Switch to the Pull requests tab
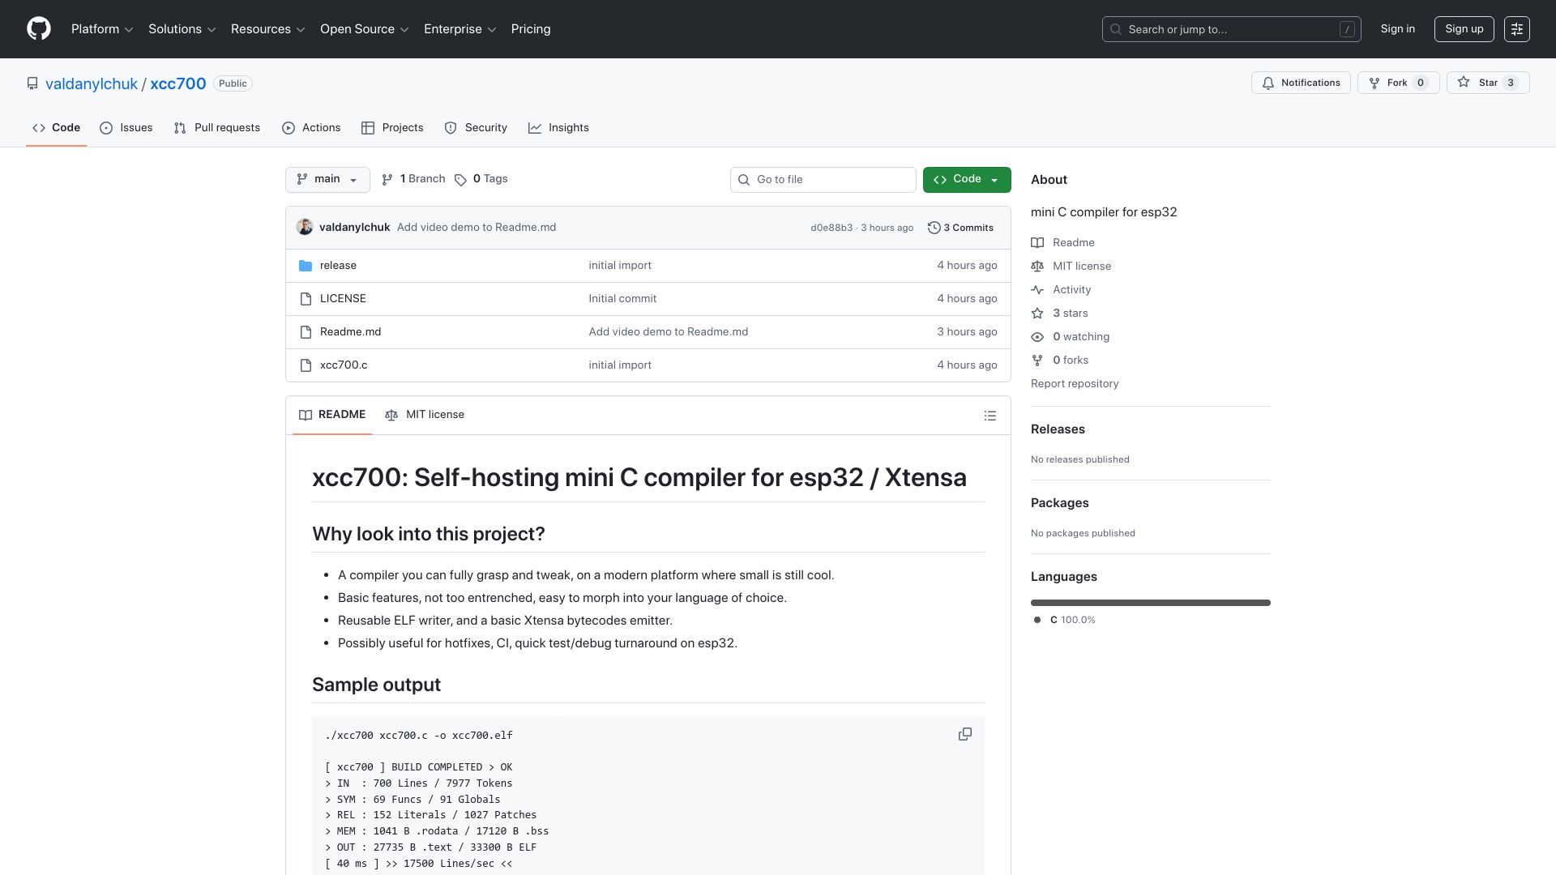1556x875 pixels. [217, 128]
